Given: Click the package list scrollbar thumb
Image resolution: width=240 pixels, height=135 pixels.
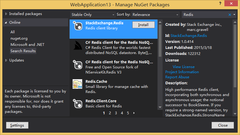Looking at the screenshot, I should tap(160, 40).
